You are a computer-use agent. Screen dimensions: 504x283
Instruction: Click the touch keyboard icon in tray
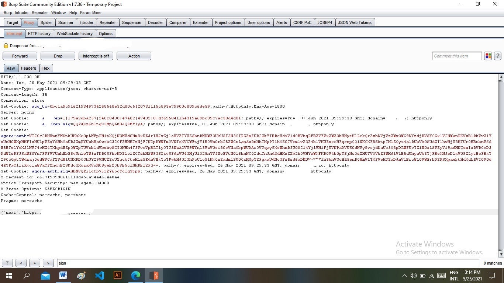coord(441,276)
